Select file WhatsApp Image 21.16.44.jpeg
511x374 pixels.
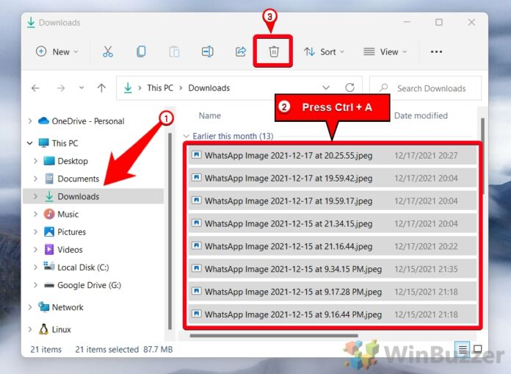click(332, 246)
